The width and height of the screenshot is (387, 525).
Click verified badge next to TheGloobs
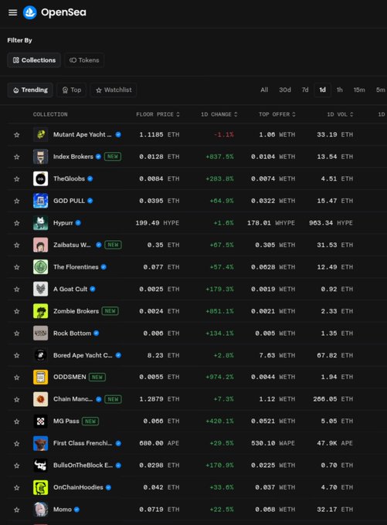(90, 179)
